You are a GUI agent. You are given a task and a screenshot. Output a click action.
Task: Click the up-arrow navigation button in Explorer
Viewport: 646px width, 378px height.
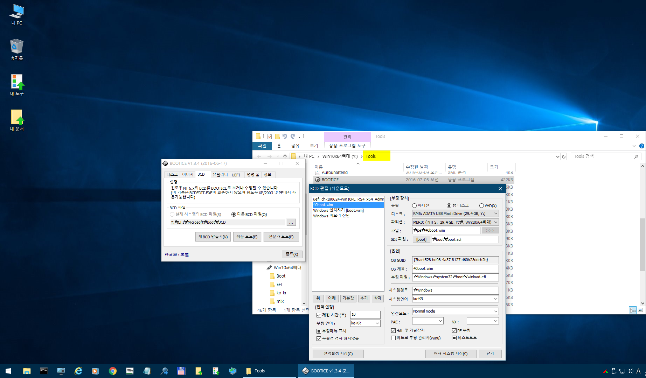click(285, 156)
